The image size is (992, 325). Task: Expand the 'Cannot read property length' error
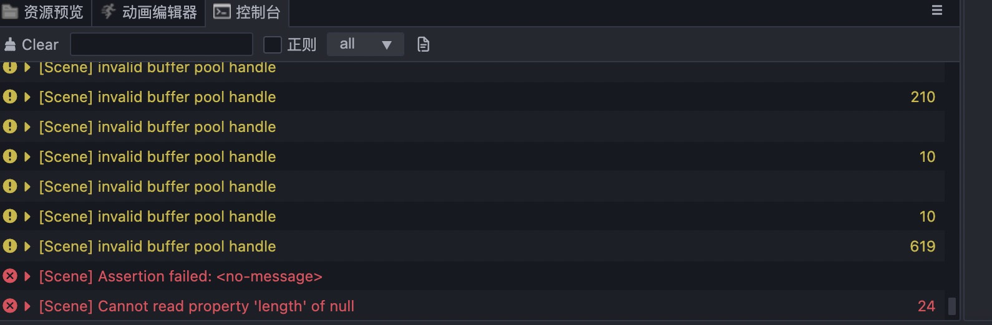click(27, 306)
